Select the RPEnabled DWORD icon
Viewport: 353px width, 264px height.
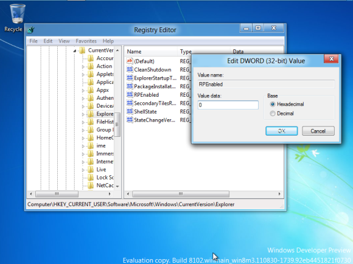tap(130, 94)
